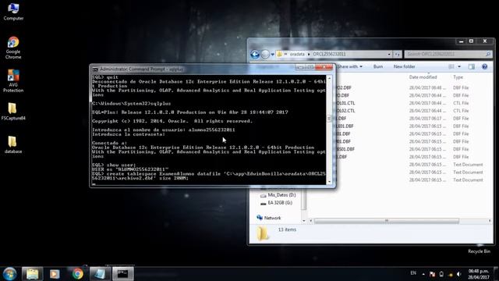The height and width of the screenshot is (281, 499).
Task: Close the Command Prompt sqlplus window
Action: [x=324, y=67]
